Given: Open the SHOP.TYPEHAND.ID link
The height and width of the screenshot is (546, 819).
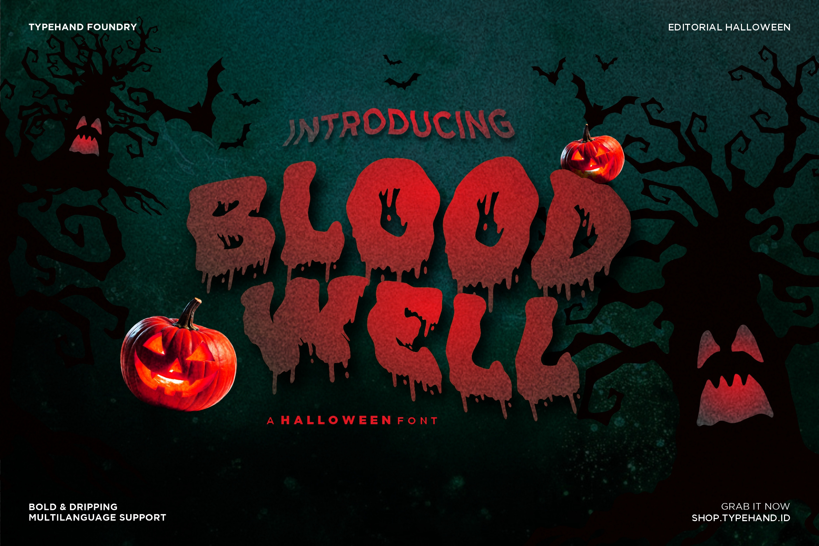Looking at the screenshot, I should point(741,518).
